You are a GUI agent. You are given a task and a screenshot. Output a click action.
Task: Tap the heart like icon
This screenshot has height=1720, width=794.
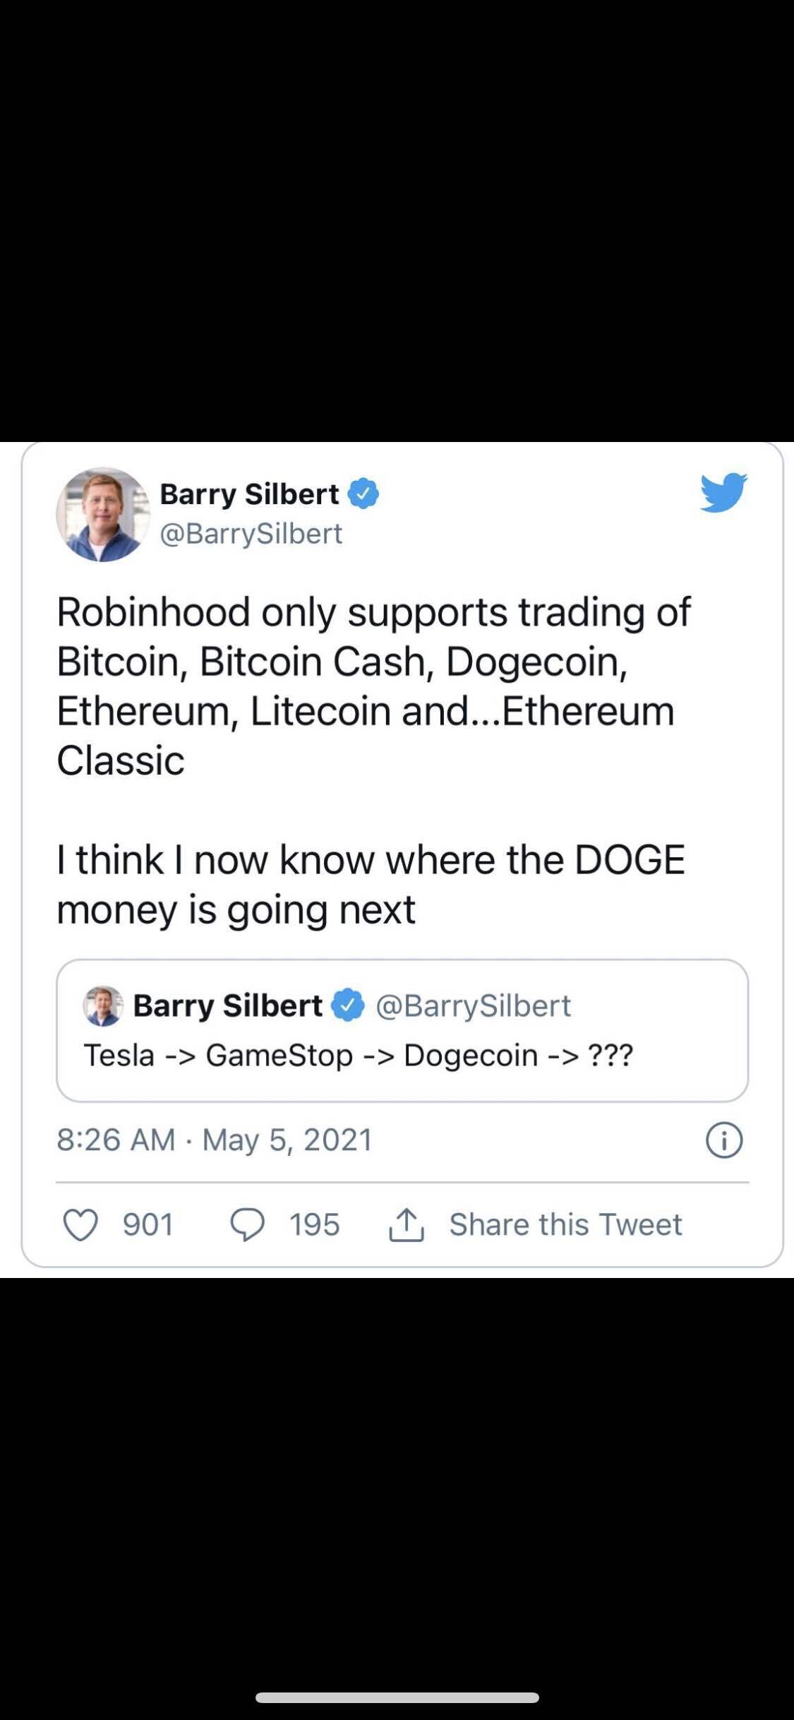(x=80, y=1224)
